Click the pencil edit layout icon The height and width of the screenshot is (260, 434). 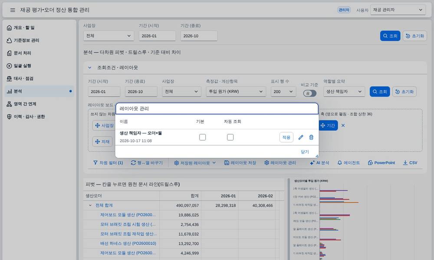click(x=301, y=137)
